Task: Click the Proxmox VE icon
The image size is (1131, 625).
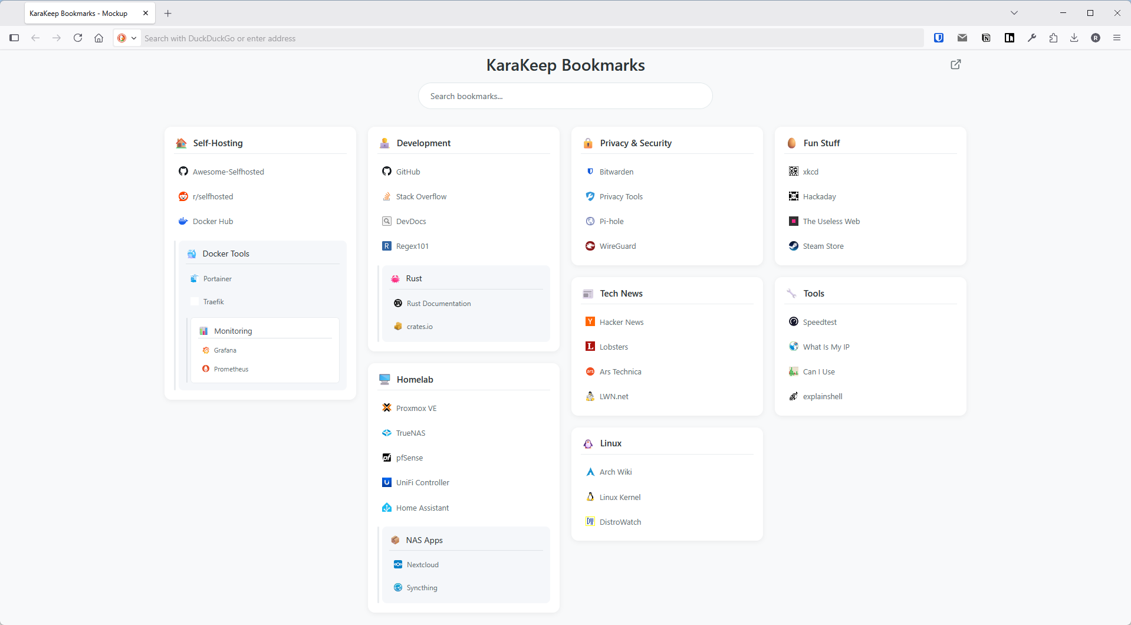Action: click(x=387, y=408)
